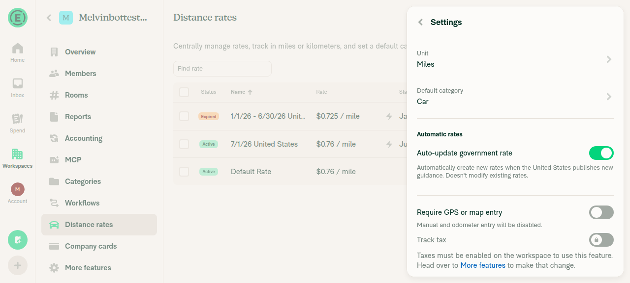The image size is (630, 283).
Task: Click the green create expense button
Action: (x=18, y=240)
